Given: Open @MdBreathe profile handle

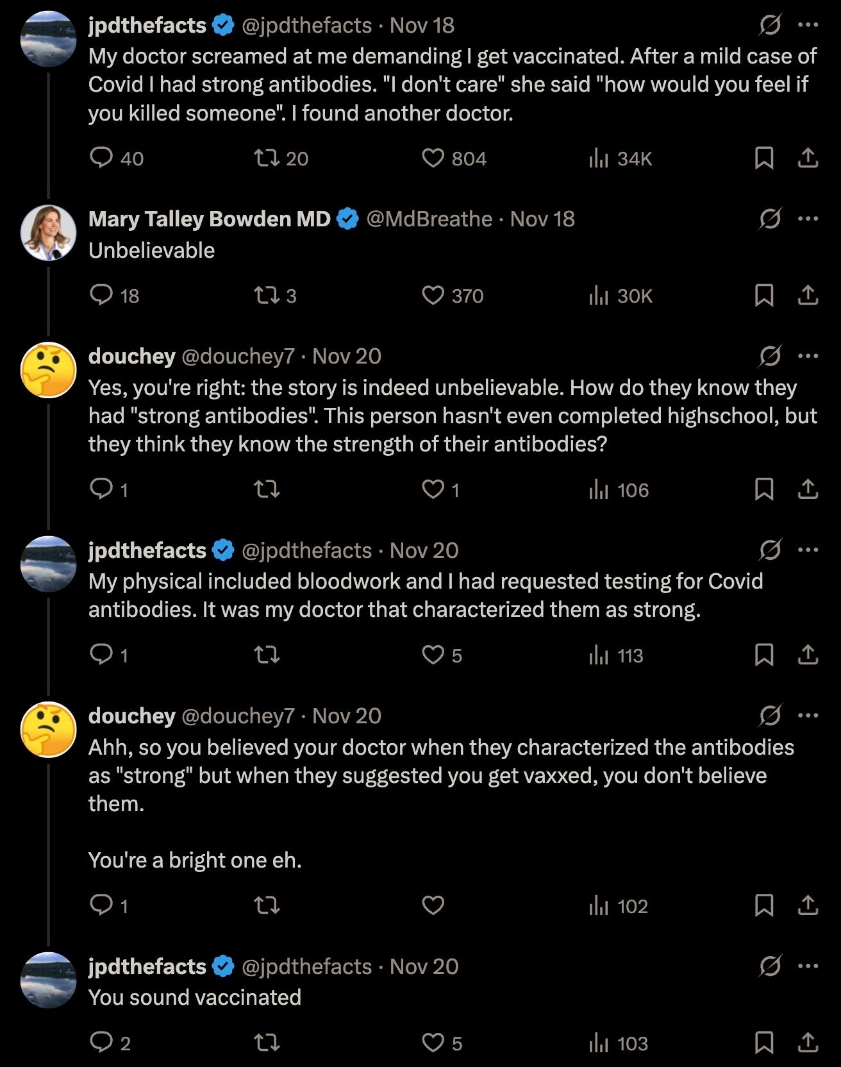Looking at the screenshot, I should click(429, 219).
